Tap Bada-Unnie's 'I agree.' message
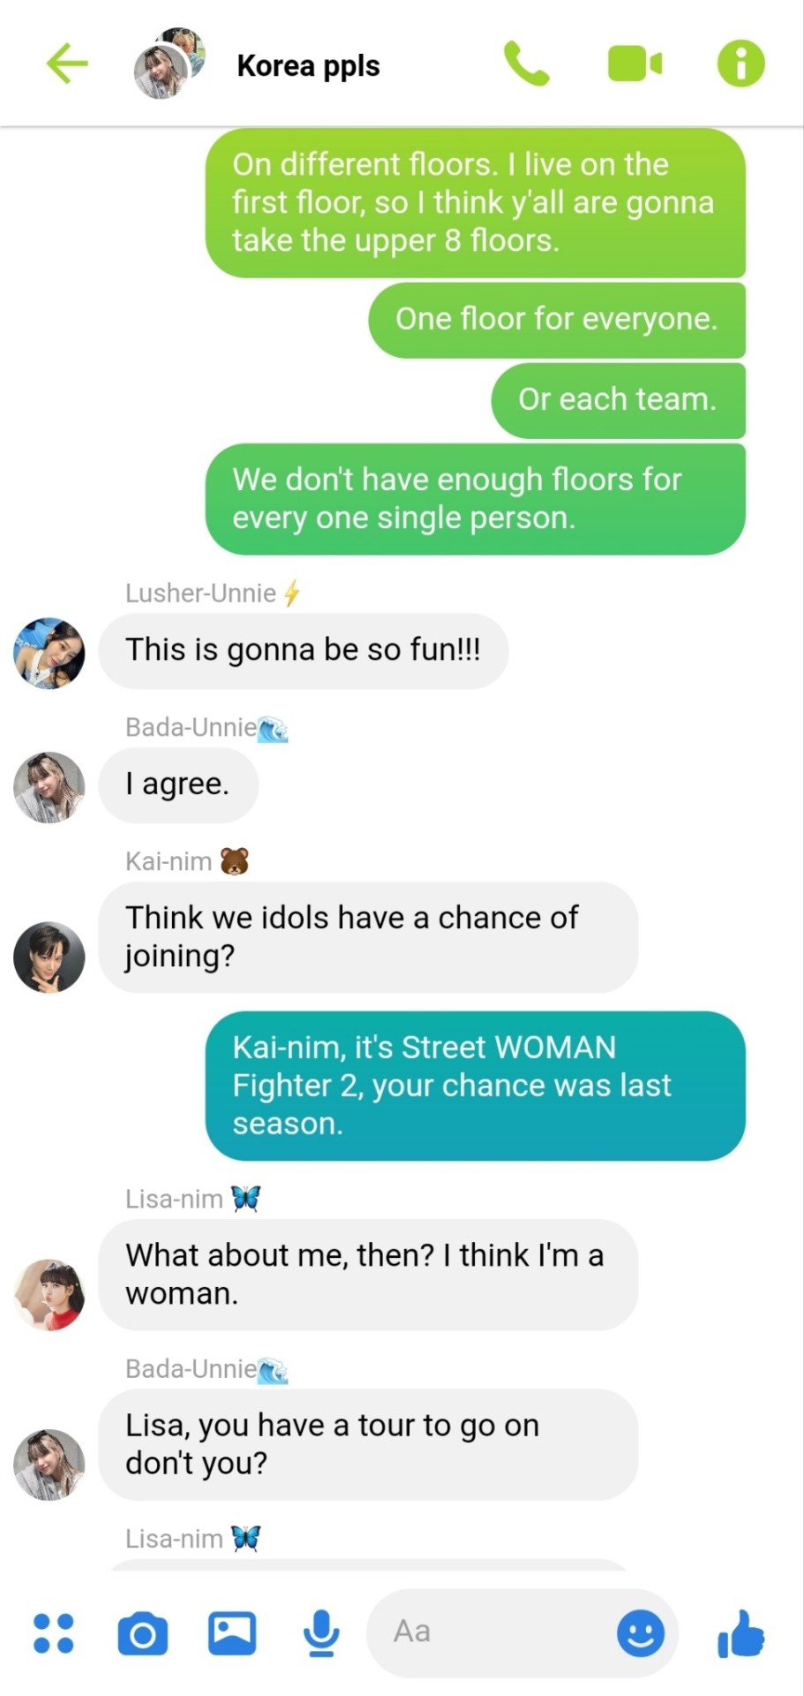Viewport: 804px width, 1696px height. click(178, 785)
